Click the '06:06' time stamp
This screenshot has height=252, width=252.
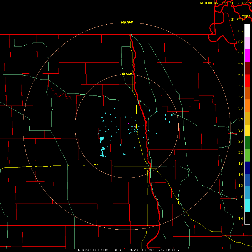coord(172,250)
